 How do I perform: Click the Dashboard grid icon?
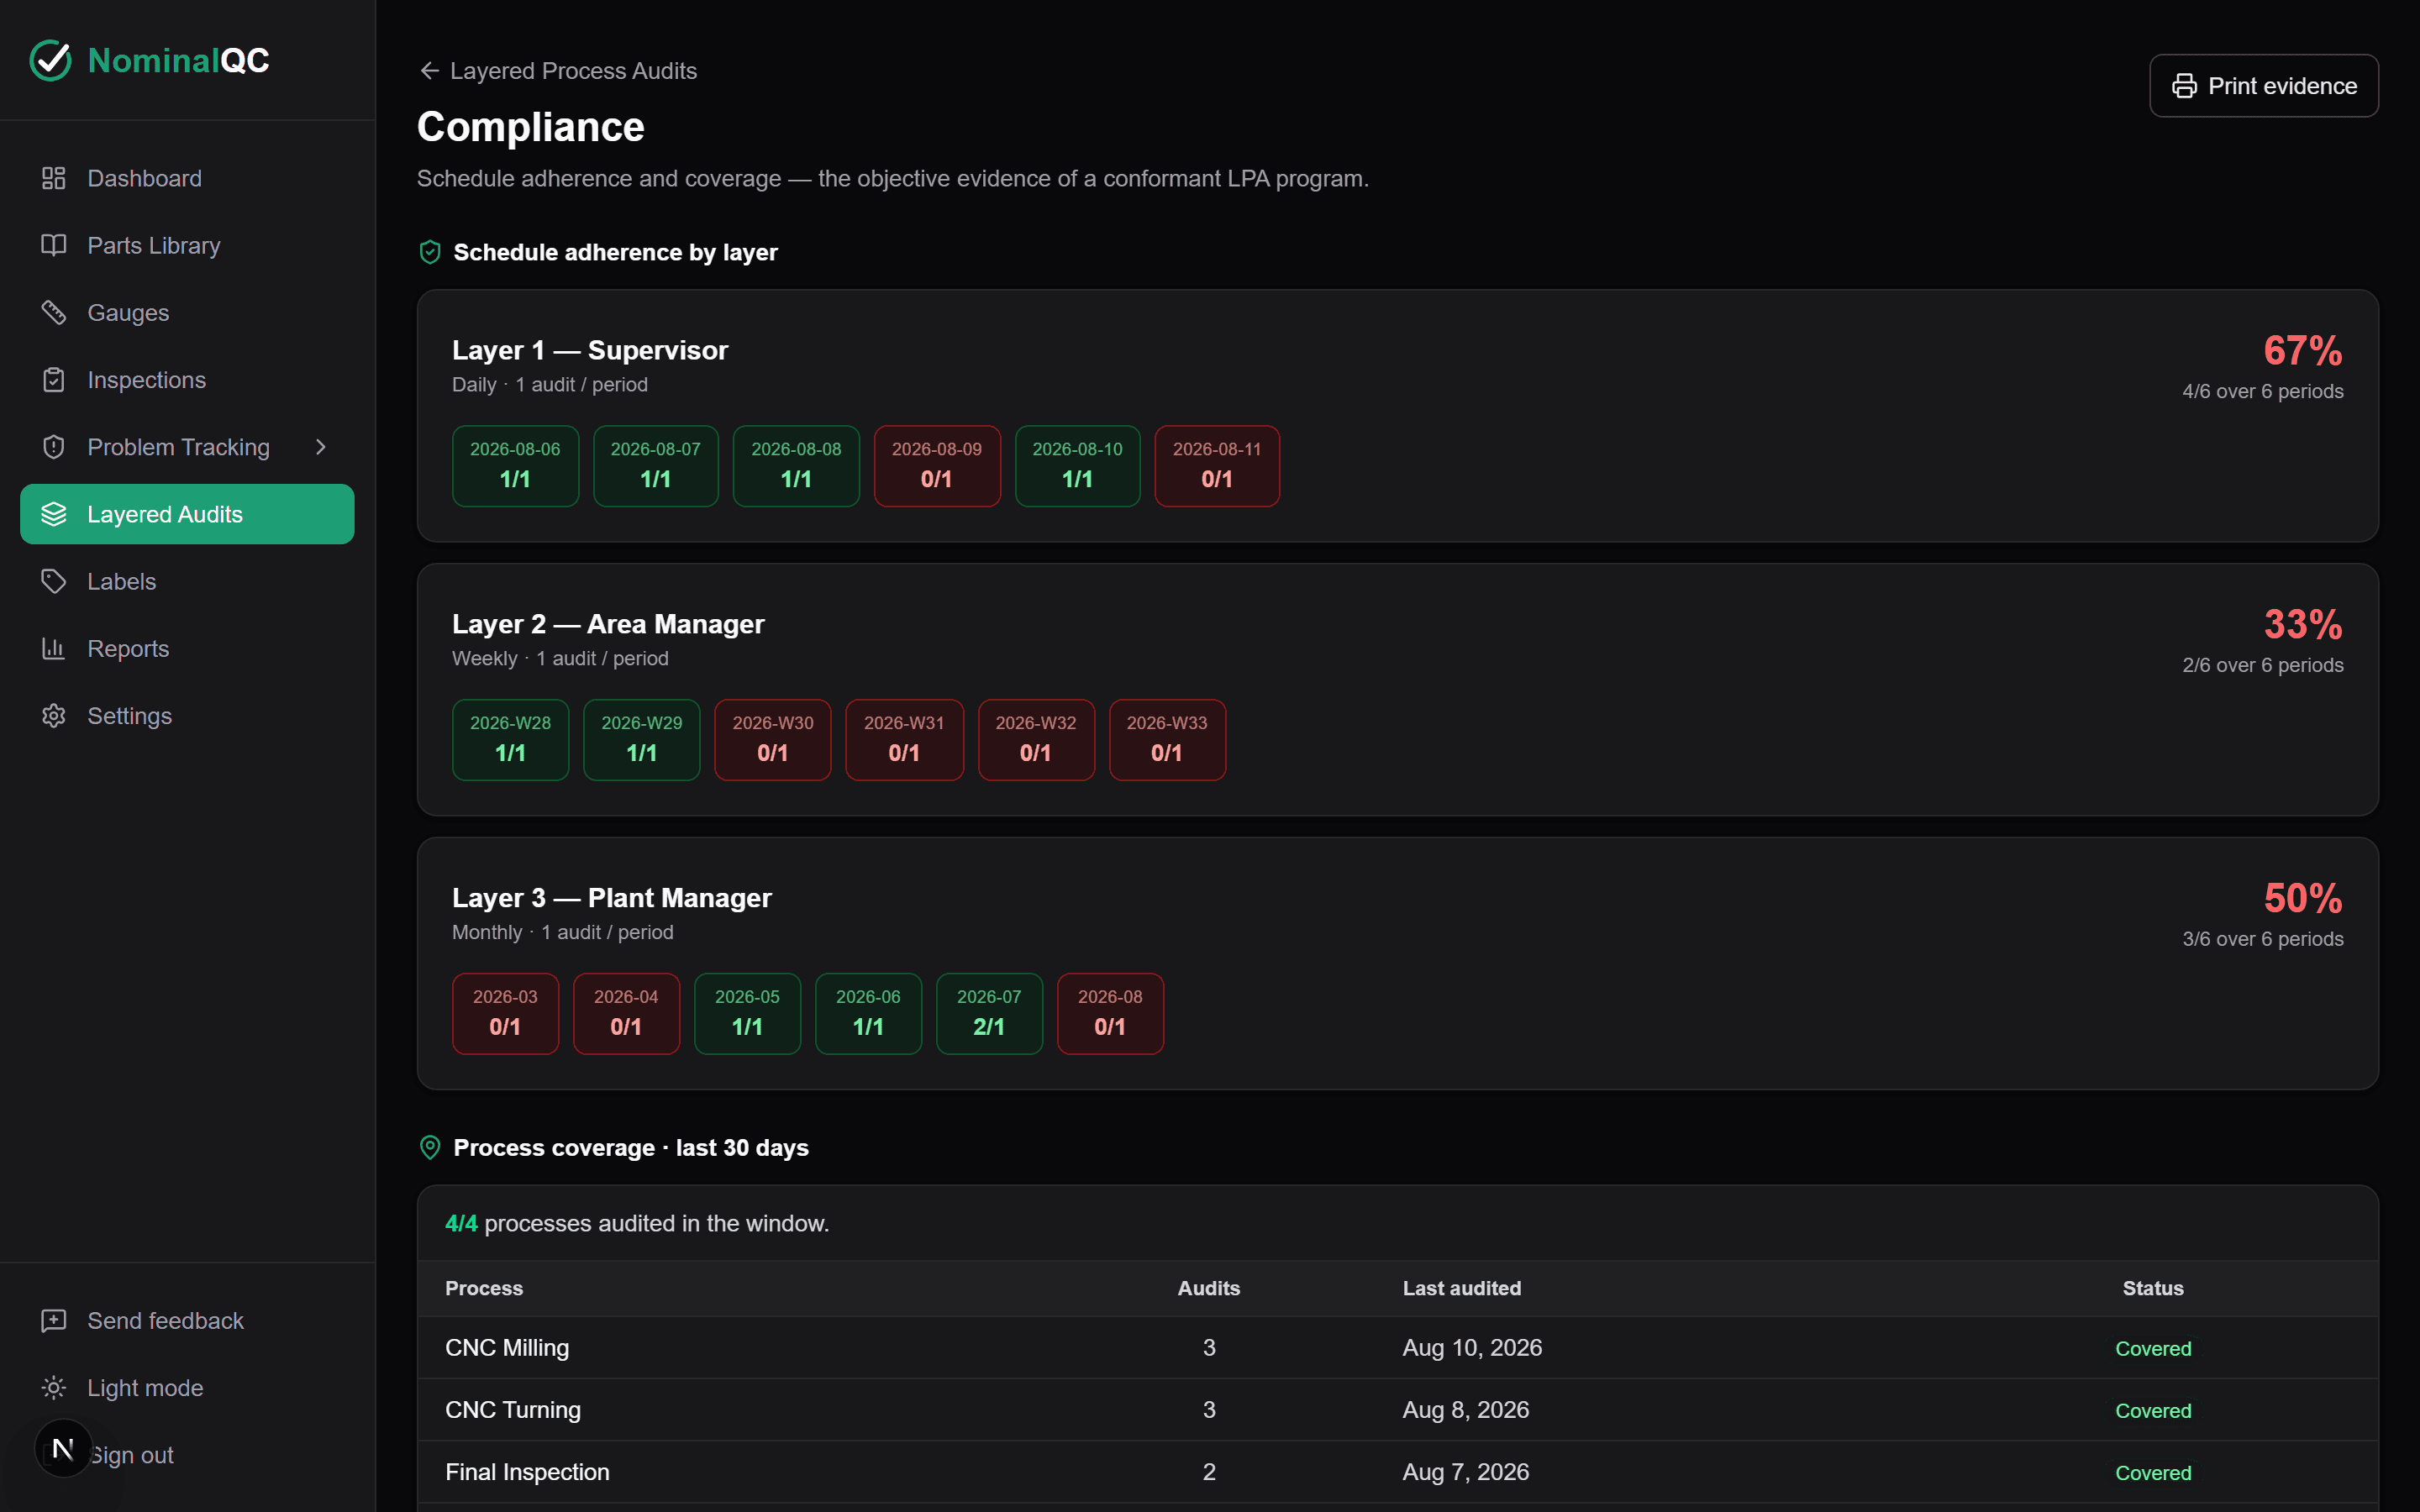pos(54,178)
